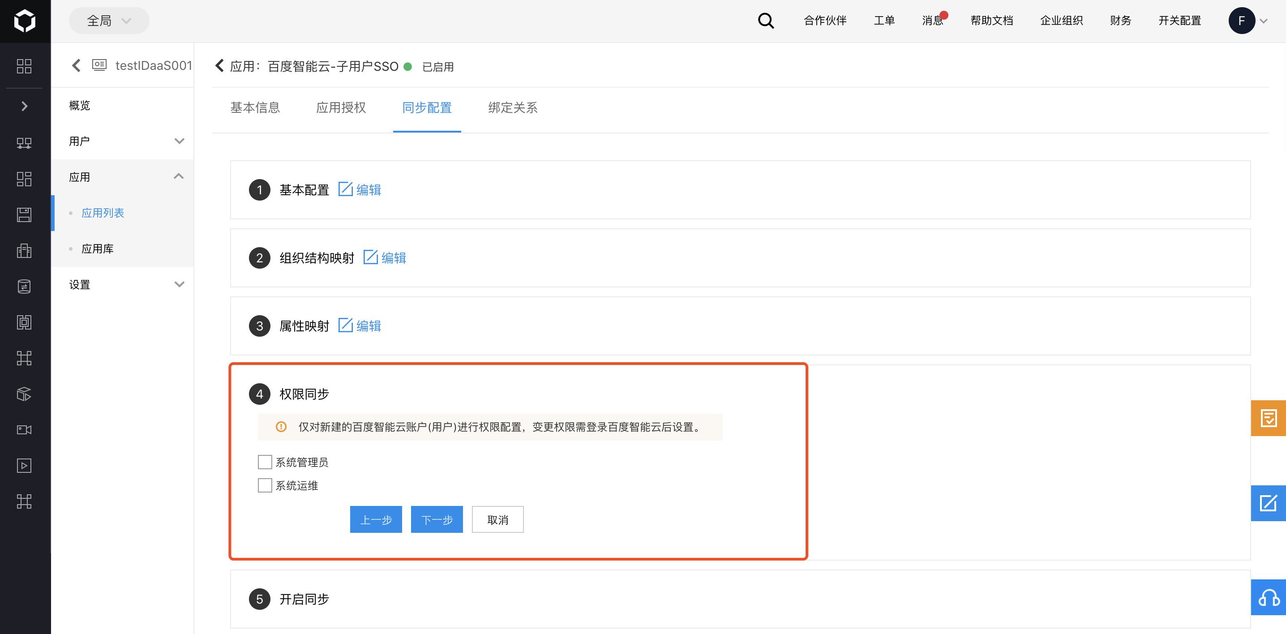The width and height of the screenshot is (1286, 634).
Task: Open 消息 notifications in top navigation
Action: pyautogui.click(x=933, y=21)
